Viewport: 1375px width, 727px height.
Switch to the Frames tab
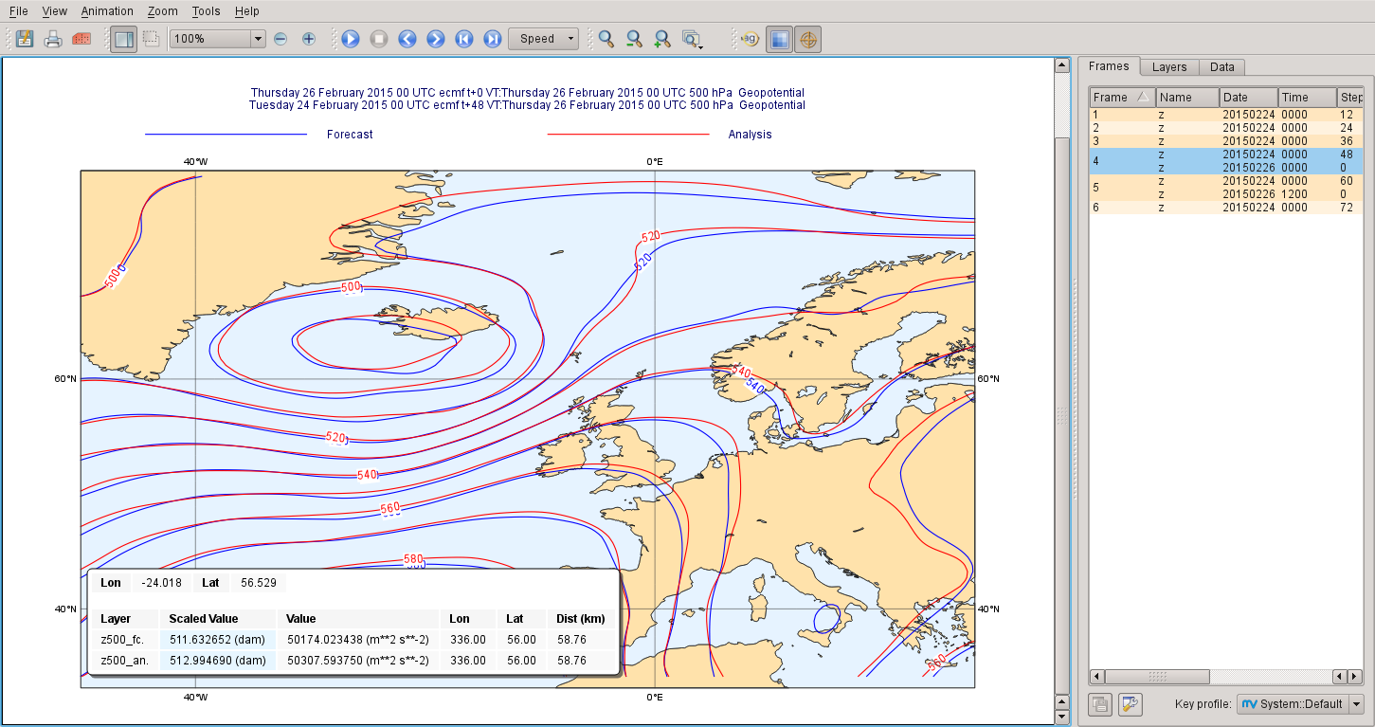(x=1109, y=66)
